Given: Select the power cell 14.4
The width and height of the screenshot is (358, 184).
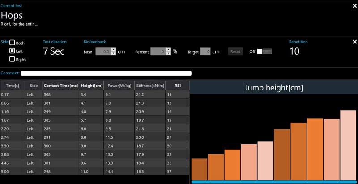Looking at the screenshot, I should pyautogui.click(x=119, y=171).
